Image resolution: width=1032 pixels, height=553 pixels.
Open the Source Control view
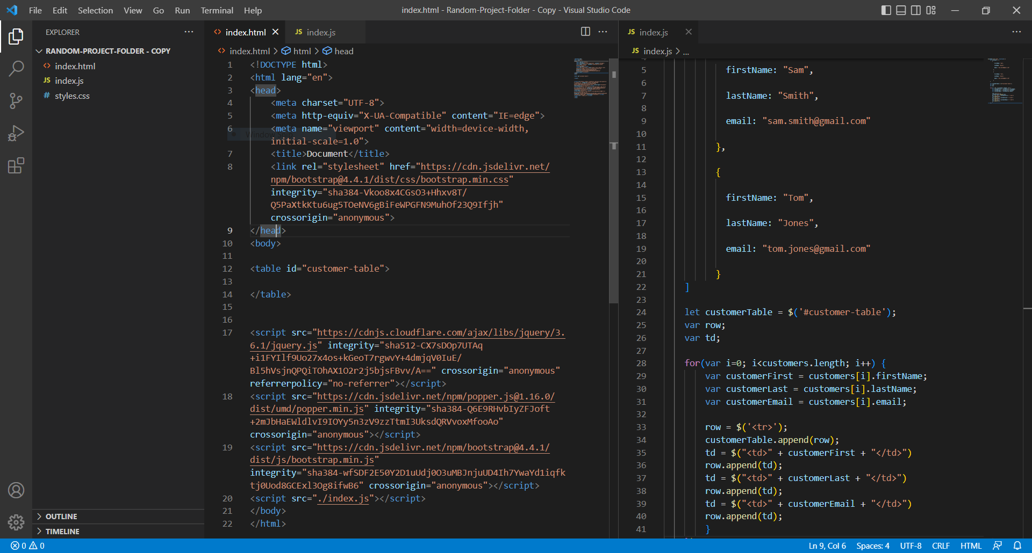point(16,100)
